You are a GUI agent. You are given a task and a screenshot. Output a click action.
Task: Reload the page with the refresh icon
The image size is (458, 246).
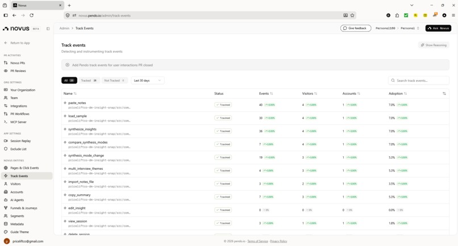pyautogui.click(x=32, y=15)
